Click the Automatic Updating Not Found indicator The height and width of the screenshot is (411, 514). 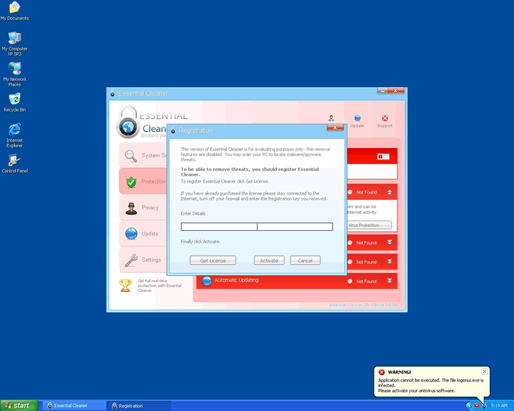pyautogui.click(x=362, y=281)
